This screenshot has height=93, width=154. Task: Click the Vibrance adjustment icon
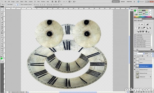pyautogui.click(x=137, y=28)
